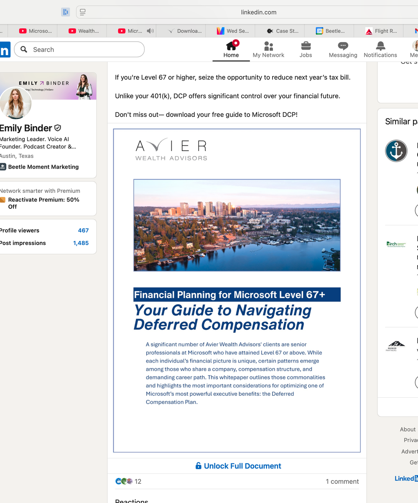The image size is (418, 503).
Task: Click the Bellevue skyline photo
Action: click(237, 225)
